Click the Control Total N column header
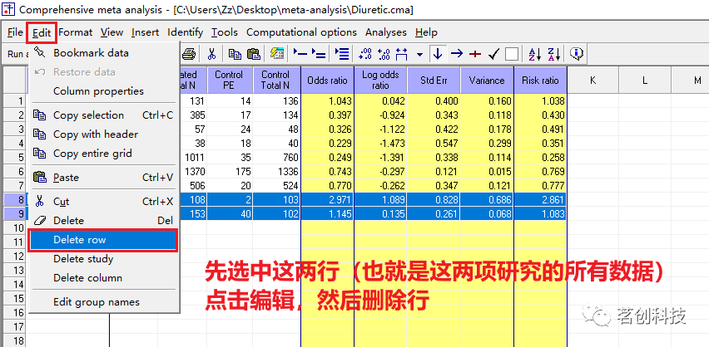 [x=276, y=81]
